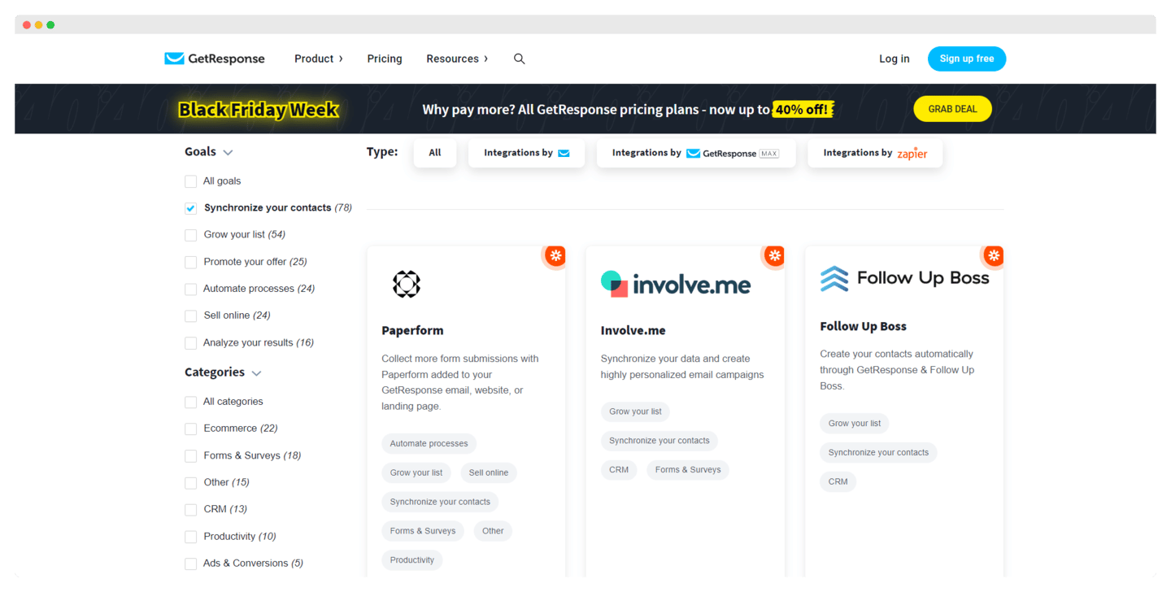Expand the Resources menu
Viewport: 1171px width, 592px height.
tap(457, 59)
